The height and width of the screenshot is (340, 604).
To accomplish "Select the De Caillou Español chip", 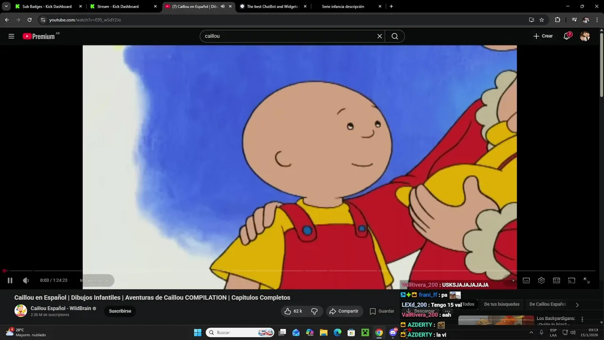I will (x=547, y=304).
